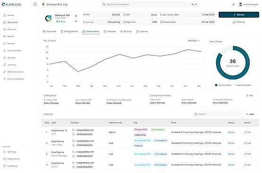The height and width of the screenshot is (173, 262).
Task: Click the Contact column header
Action: point(75,123)
